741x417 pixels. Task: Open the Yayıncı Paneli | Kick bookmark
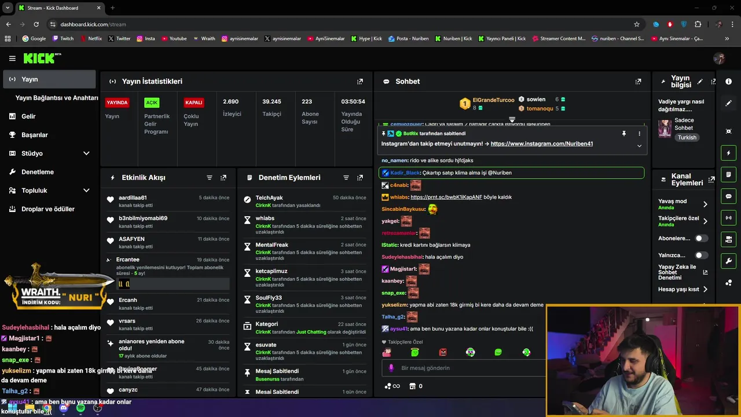(502, 39)
